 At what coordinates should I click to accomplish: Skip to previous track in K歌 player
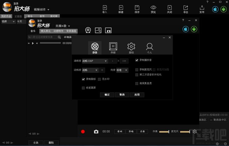29,43
